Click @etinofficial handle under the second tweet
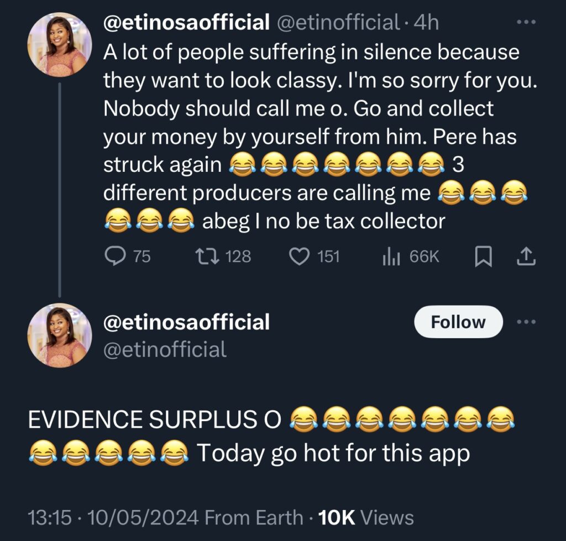Image resolution: width=566 pixels, height=541 pixels. tap(164, 348)
